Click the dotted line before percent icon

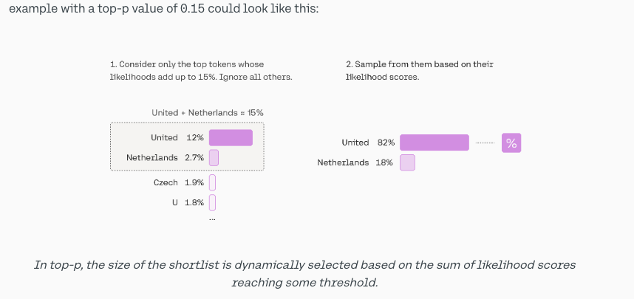485,142
